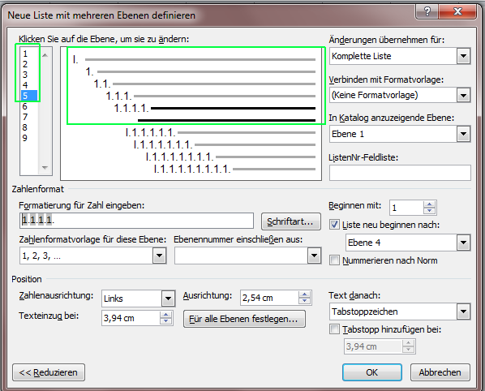
Task: Increase the Ausrichtung spinner value
Action: coord(305,294)
